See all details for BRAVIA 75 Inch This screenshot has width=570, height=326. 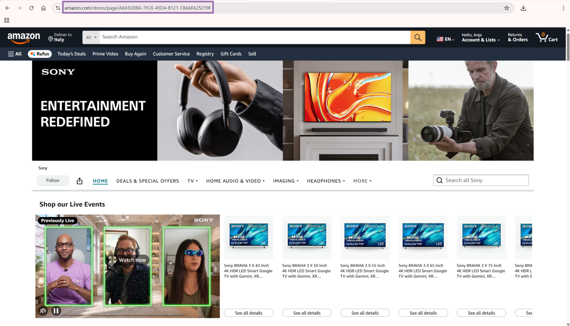pyautogui.click(x=481, y=313)
